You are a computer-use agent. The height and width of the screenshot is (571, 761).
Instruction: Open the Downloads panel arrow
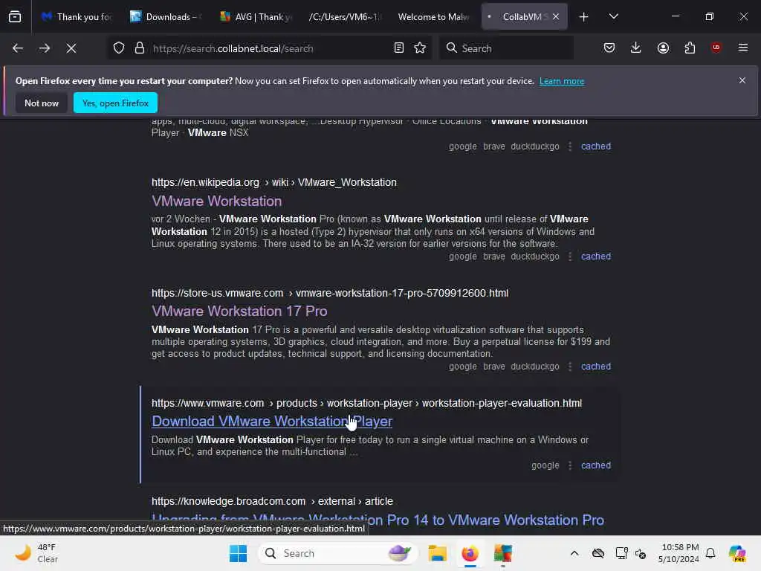(x=636, y=48)
